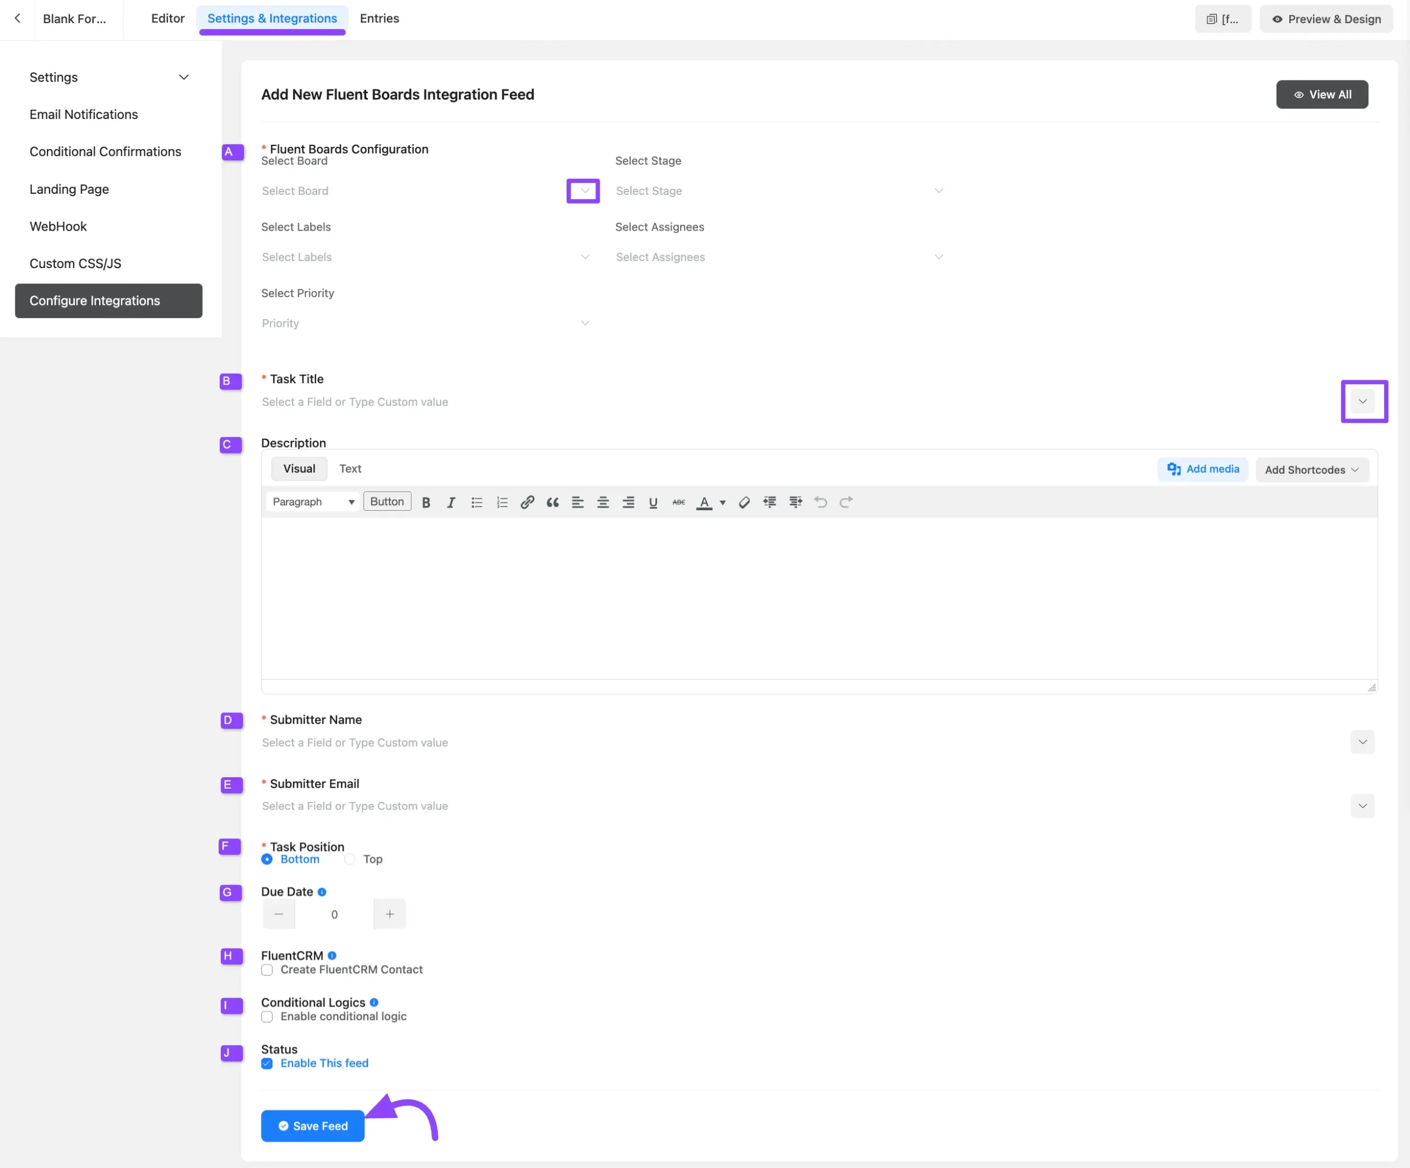Open Submitter Email field selector chevron

(1362, 806)
